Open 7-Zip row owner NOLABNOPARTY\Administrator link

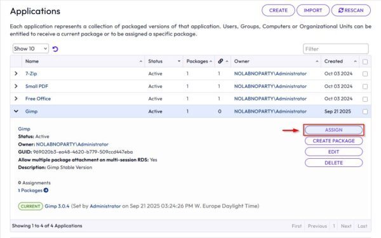click(271, 73)
